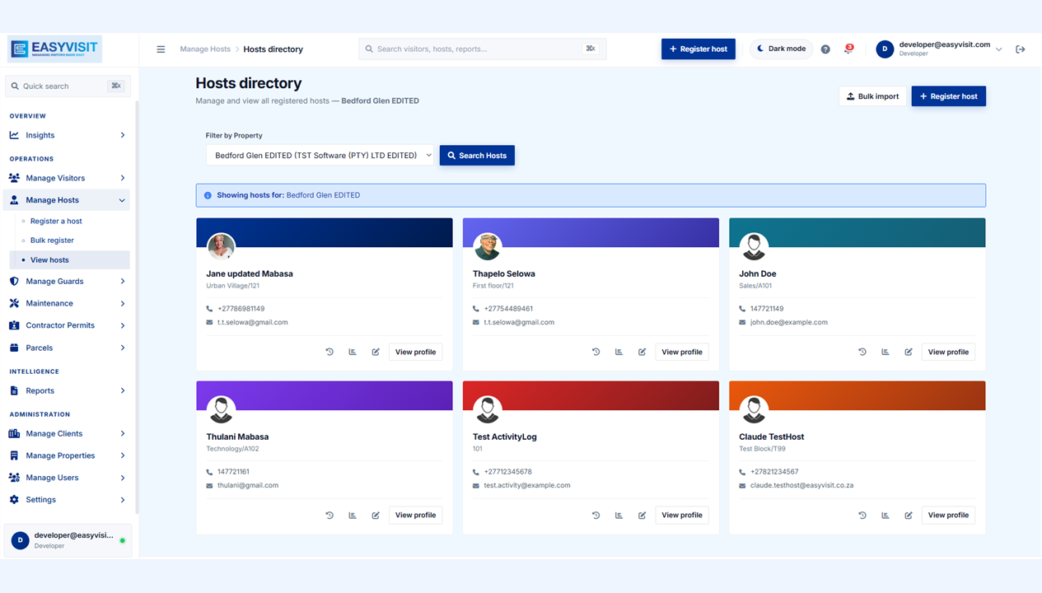Edit Test ActivityLog via pencil icon
The height and width of the screenshot is (593, 1042).
[642, 515]
